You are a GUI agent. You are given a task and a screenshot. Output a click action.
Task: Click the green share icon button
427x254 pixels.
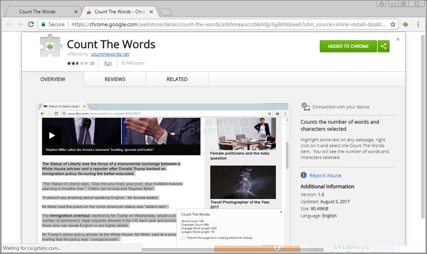coord(384,46)
